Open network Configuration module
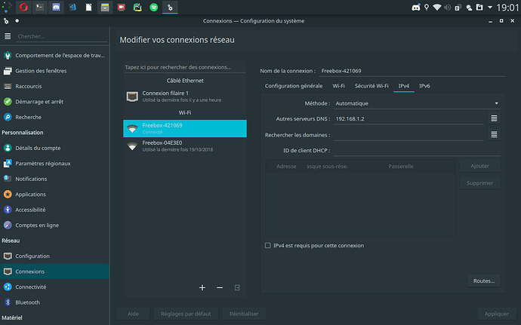 [x=55, y=256]
